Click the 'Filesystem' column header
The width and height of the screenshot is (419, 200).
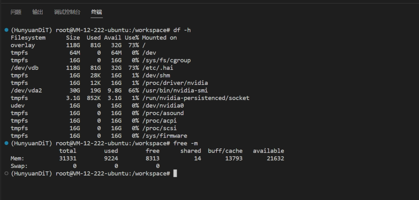pos(28,38)
